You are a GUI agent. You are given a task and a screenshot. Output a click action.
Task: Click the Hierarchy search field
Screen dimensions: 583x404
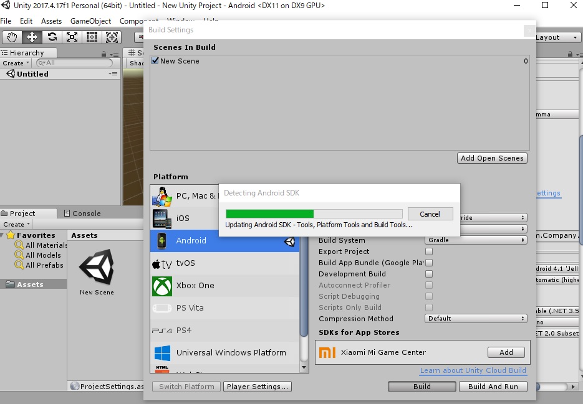[74, 63]
